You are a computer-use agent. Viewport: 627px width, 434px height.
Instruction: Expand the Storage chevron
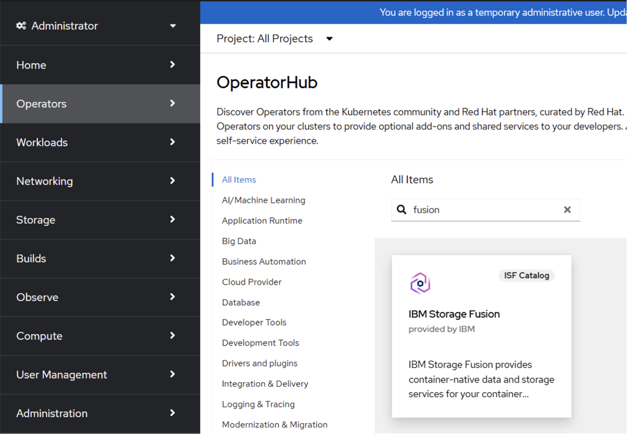(172, 219)
